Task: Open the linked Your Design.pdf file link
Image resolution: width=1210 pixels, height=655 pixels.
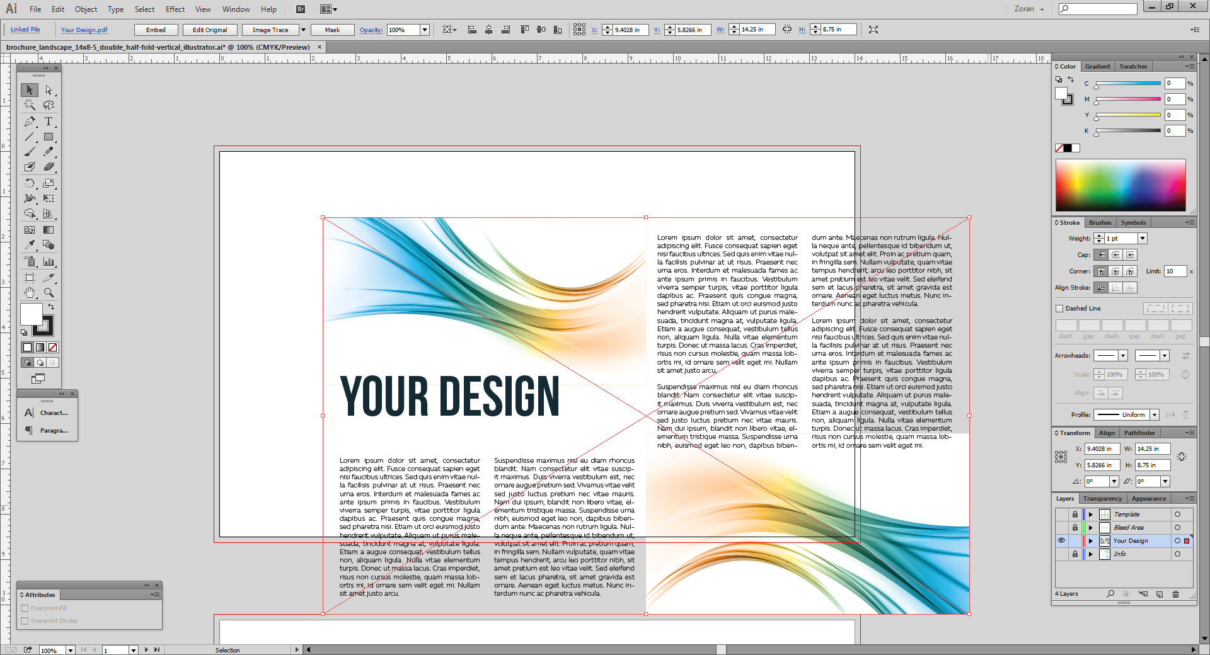Action: (x=84, y=30)
